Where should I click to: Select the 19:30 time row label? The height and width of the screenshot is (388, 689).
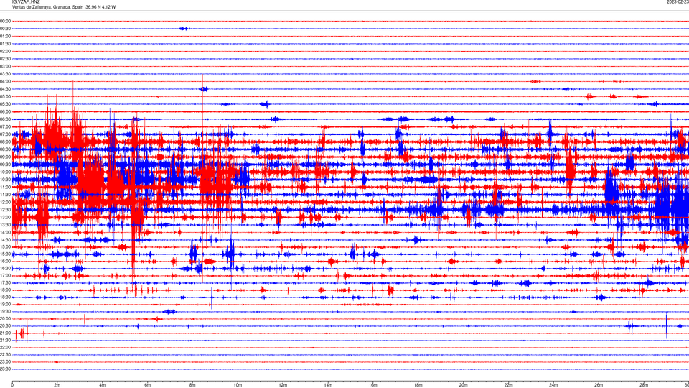click(5, 311)
